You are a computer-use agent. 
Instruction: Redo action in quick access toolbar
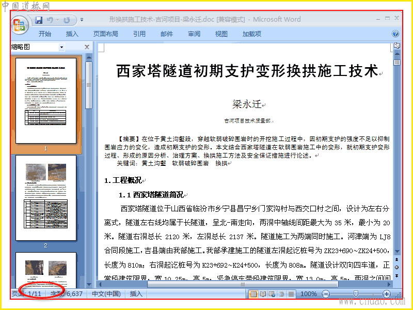pos(67,20)
